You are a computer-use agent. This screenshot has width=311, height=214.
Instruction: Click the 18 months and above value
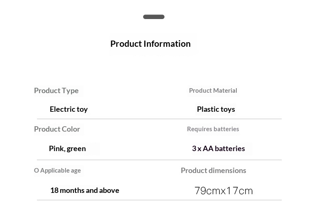[x=85, y=190]
